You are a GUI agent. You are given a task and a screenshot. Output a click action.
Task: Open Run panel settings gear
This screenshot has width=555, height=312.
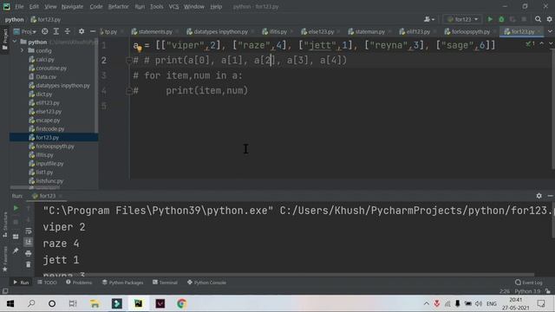(539, 196)
